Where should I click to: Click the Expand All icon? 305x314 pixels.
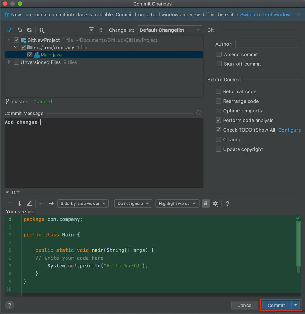[91, 30]
